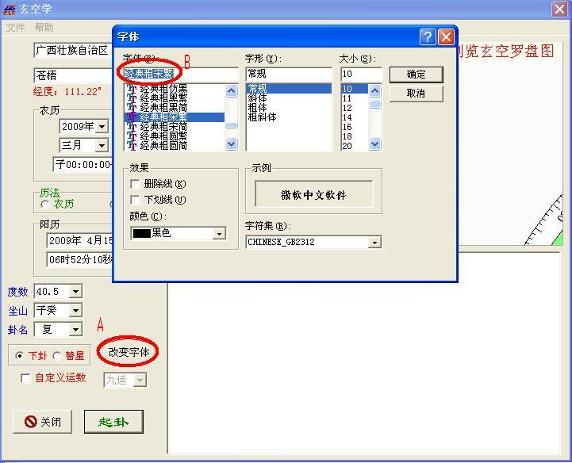Check the 自定义运数 checkbox
Image resolution: width=572 pixels, height=463 pixels.
coord(26,378)
